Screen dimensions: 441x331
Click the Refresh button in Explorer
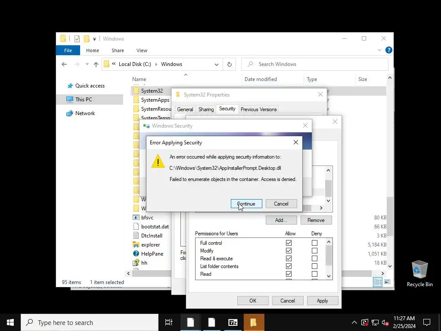(x=230, y=65)
